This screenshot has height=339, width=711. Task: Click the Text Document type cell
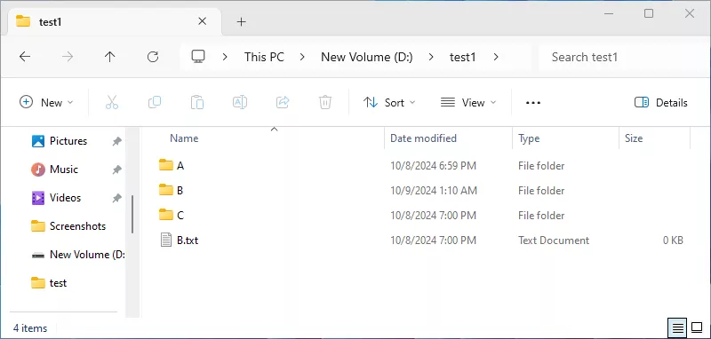click(554, 240)
